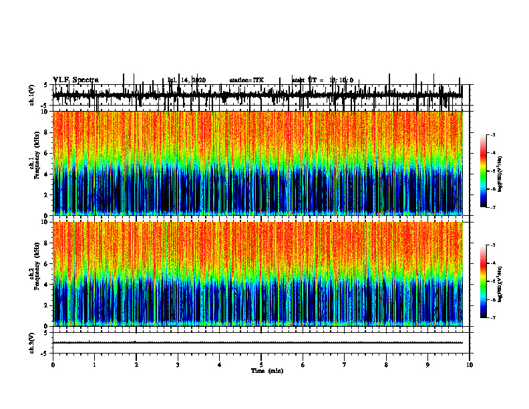Click the "VLF Spectra" plot title
This screenshot has width=529, height=409.
click(x=75, y=80)
